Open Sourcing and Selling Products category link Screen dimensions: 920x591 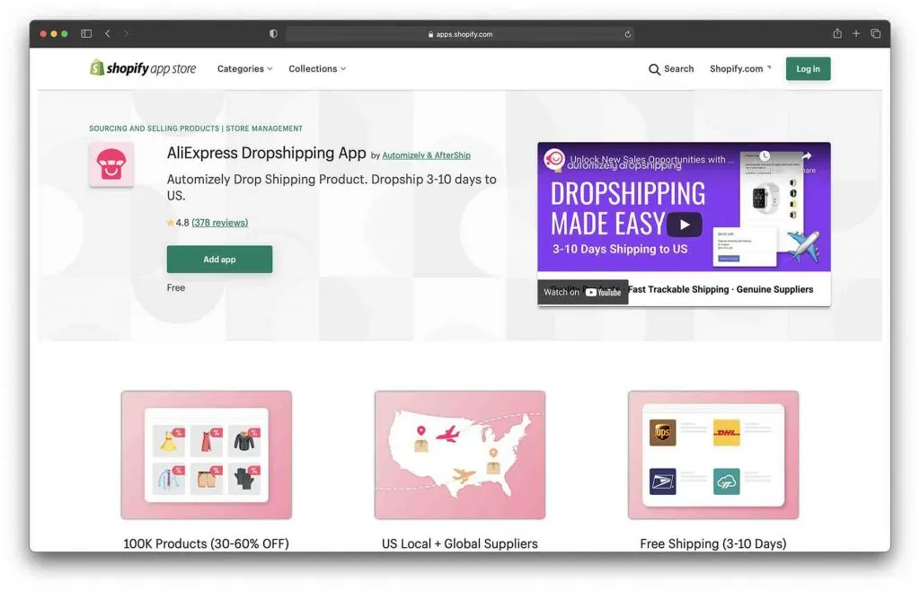tap(154, 128)
